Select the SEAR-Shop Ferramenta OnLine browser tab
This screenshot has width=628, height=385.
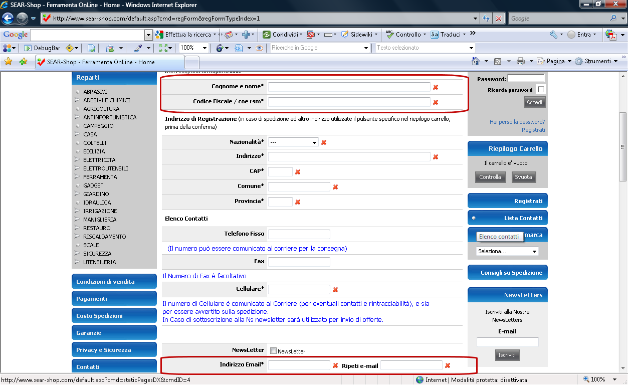[x=110, y=62]
